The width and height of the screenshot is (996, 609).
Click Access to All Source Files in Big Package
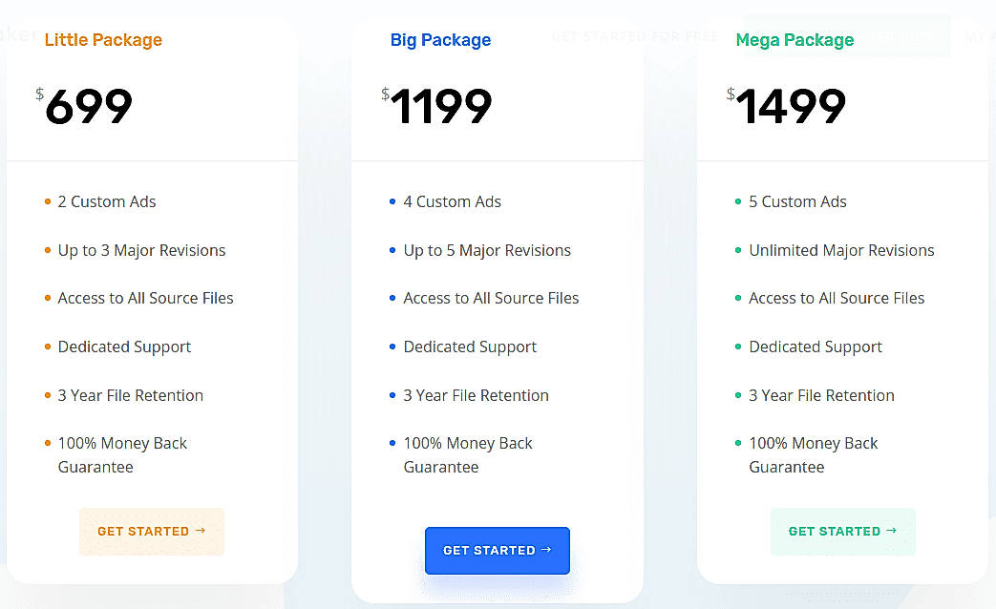(x=491, y=298)
